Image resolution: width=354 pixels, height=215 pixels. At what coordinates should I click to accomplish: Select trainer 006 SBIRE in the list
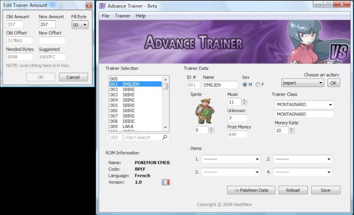click(135, 110)
